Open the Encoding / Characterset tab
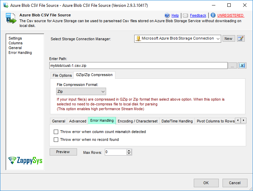Screen dimensions: 253x191 pos(138,121)
